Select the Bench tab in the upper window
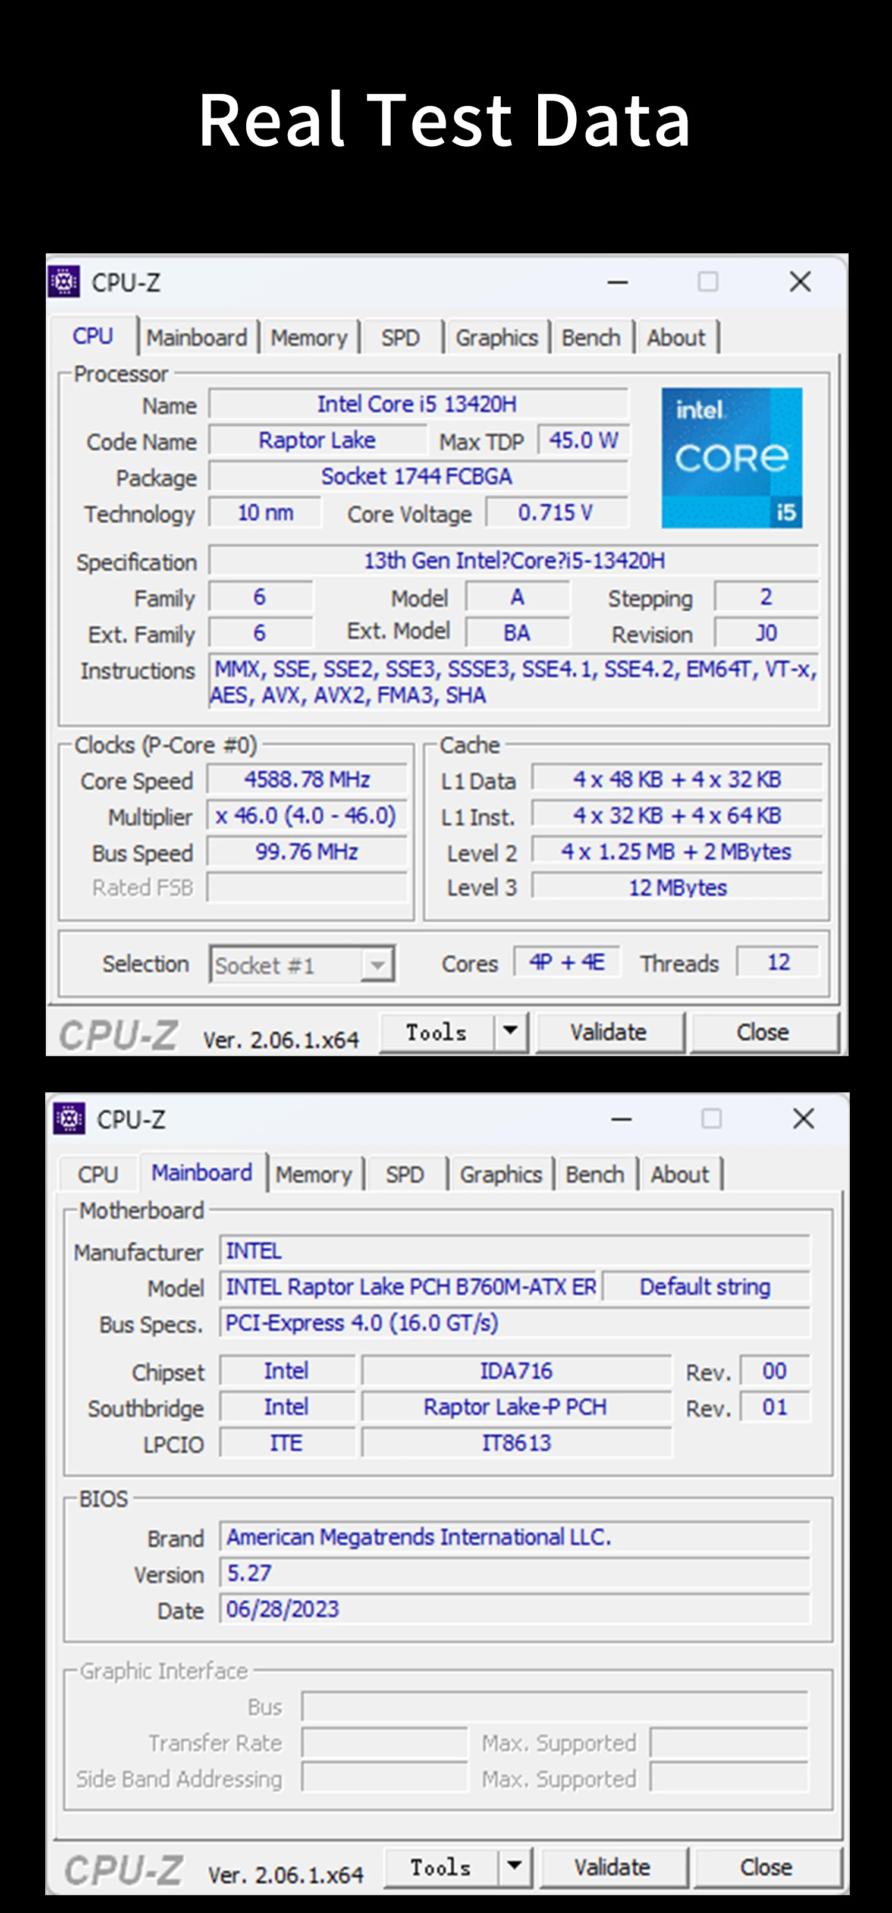 [591, 338]
